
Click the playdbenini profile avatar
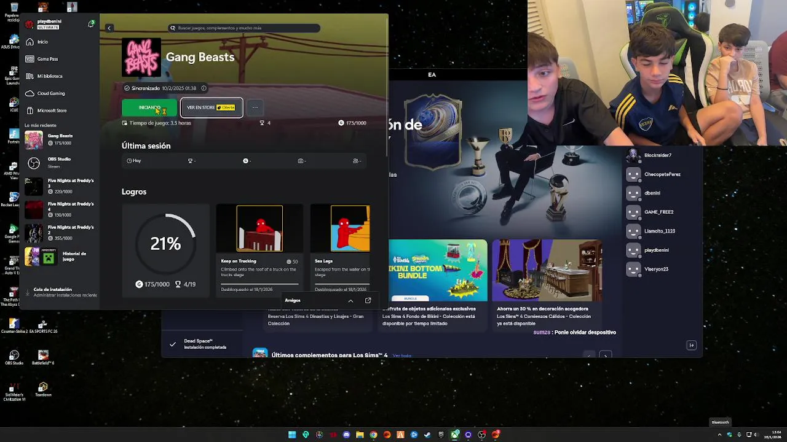tap(30, 25)
